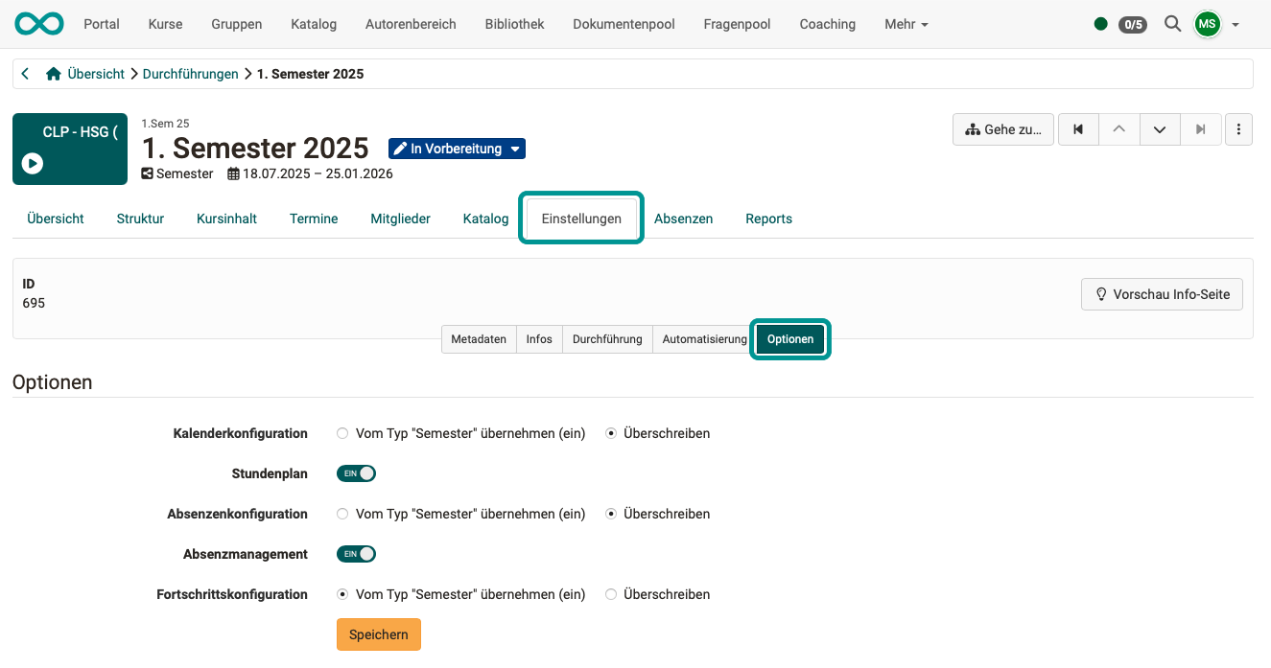Save options with the Speichern button
The width and height of the screenshot is (1271, 668).
[x=378, y=633]
